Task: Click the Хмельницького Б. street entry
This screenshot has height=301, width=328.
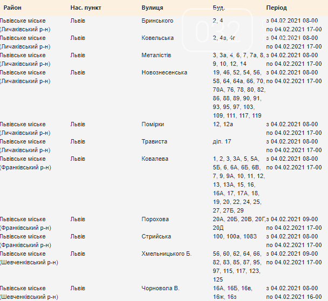Action: 167,254
